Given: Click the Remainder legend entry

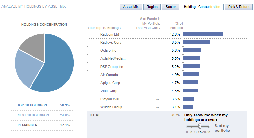Looking at the screenshot, I should (27, 125).
